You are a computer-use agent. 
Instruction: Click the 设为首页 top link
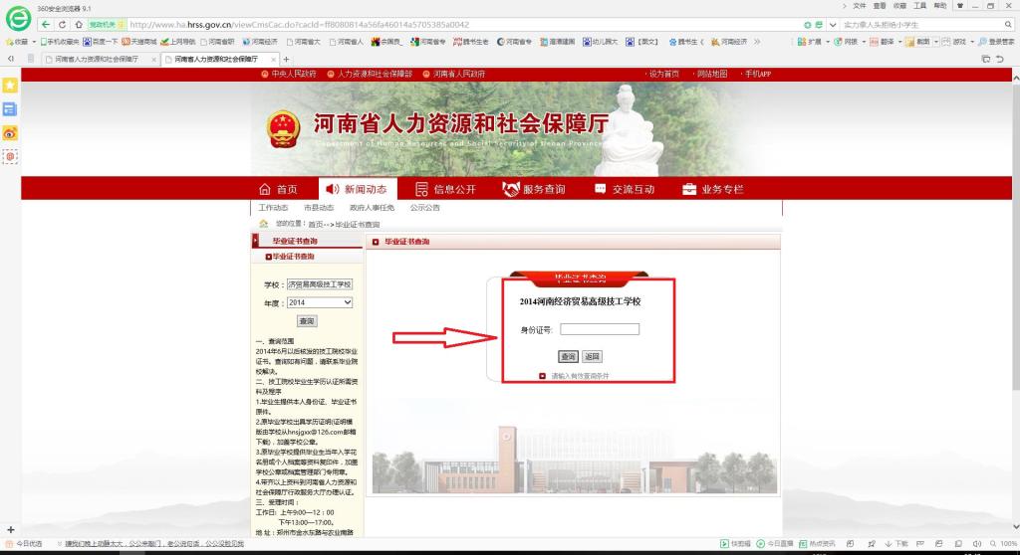(x=663, y=74)
